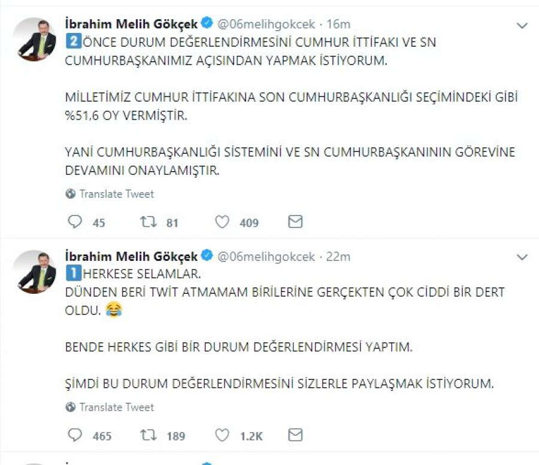Click Translate Tweet under the 16m tweet
This screenshot has height=465, width=539.
[x=116, y=194]
